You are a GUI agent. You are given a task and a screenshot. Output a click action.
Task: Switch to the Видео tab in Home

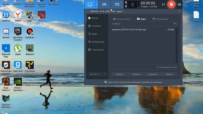point(141,19)
